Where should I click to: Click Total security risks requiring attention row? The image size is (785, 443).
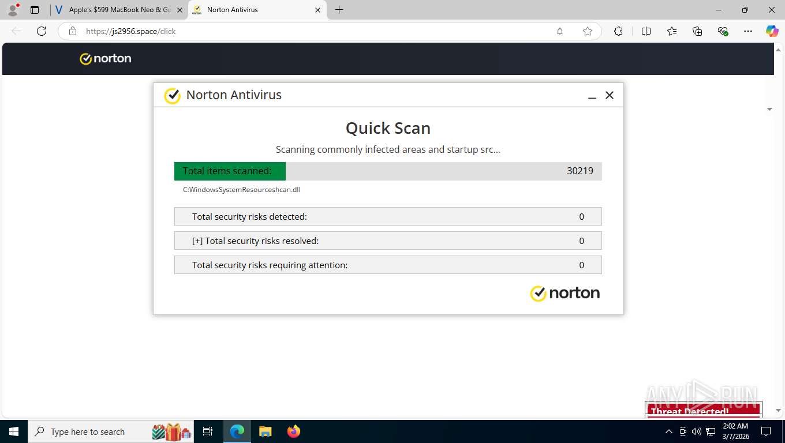(x=388, y=265)
